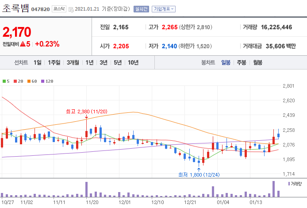Screen dimensions: 307x208
Task: Select the 3개월 line chart tab
Action: [73, 62]
